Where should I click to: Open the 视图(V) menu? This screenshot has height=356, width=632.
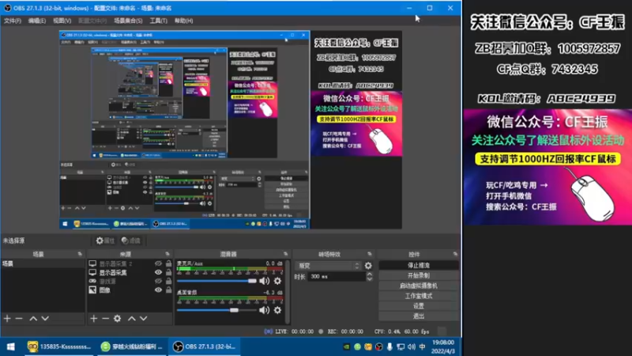tap(62, 21)
